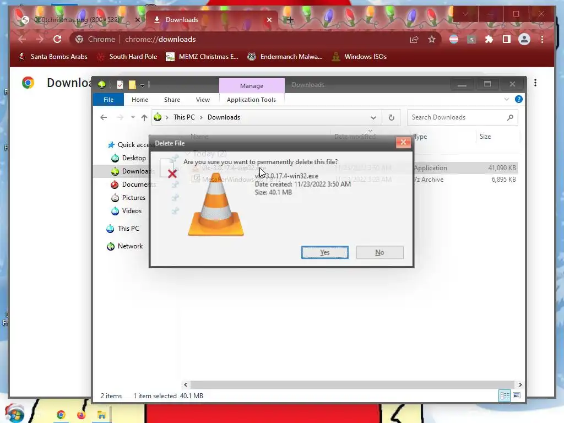
Task: Click the Manage contextual tab
Action: click(x=251, y=85)
